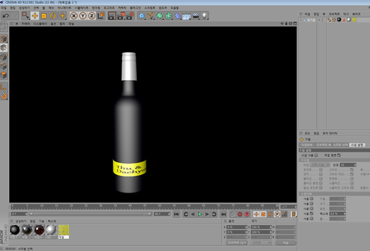Toggle the Work Plane checkbox

pyautogui.click(x=339, y=155)
